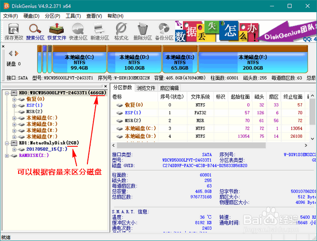
Task: Open the 分区(P) menu
Action: pos(53,16)
